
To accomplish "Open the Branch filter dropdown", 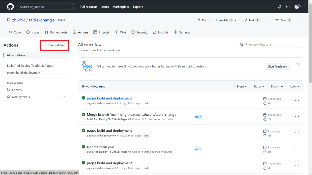I will pyautogui.click(x=277, y=86).
